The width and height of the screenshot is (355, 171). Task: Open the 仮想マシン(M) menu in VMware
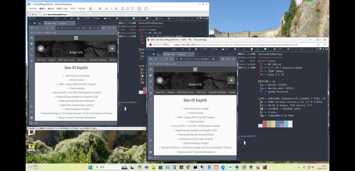click(x=62, y=9)
